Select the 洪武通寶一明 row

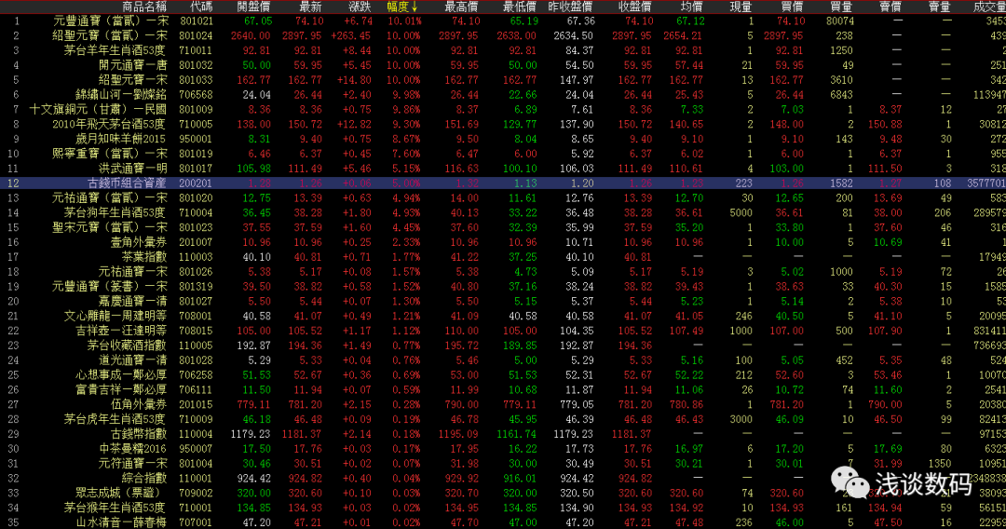[503, 169]
